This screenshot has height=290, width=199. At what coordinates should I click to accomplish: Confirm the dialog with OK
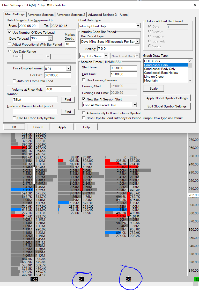(x=14, y=127)
